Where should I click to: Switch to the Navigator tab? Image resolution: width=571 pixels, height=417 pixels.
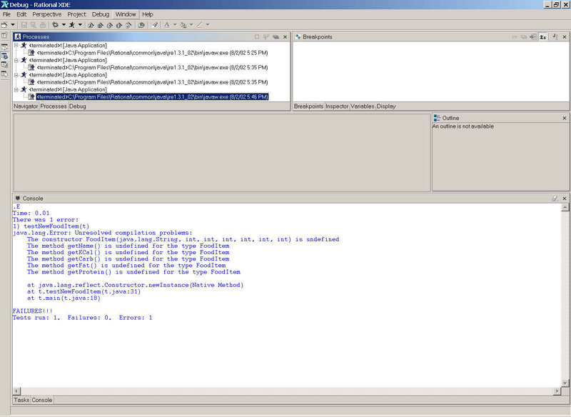(26, 106)
